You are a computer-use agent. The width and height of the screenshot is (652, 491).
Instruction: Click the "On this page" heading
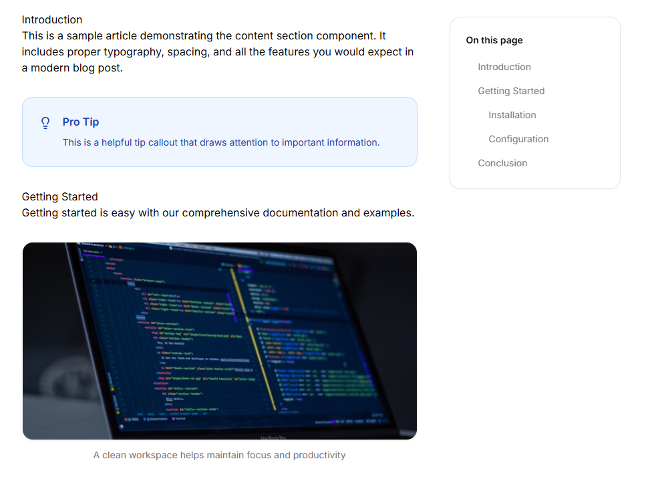click(494, 40)
